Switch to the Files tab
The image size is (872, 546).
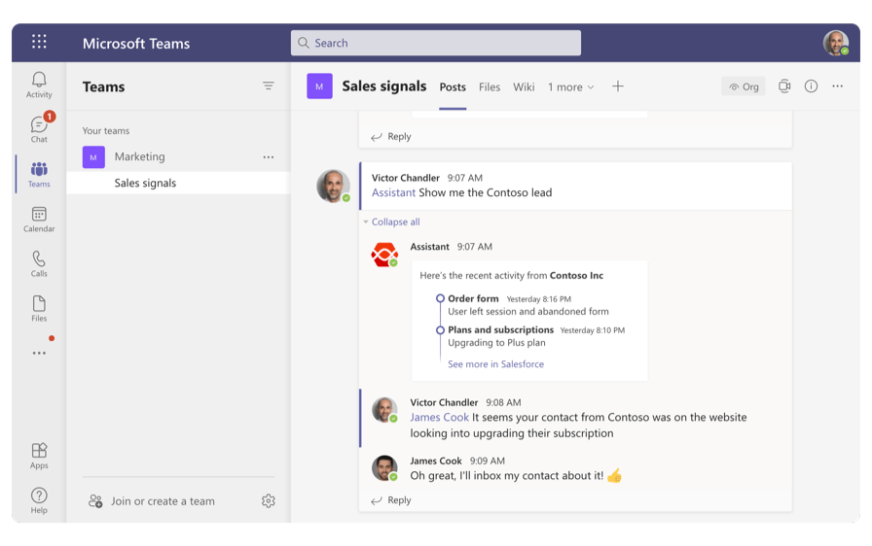tap(490, 87)
